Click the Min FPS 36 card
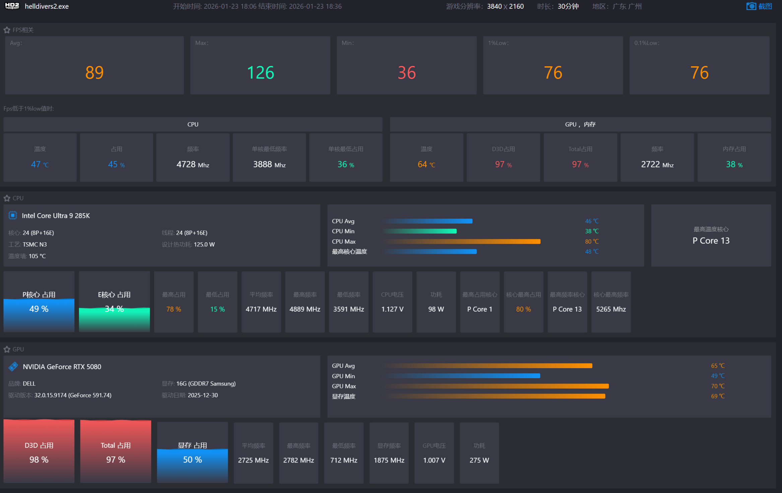The height and width of the screenshot is (493, 782). click(406, 66)
